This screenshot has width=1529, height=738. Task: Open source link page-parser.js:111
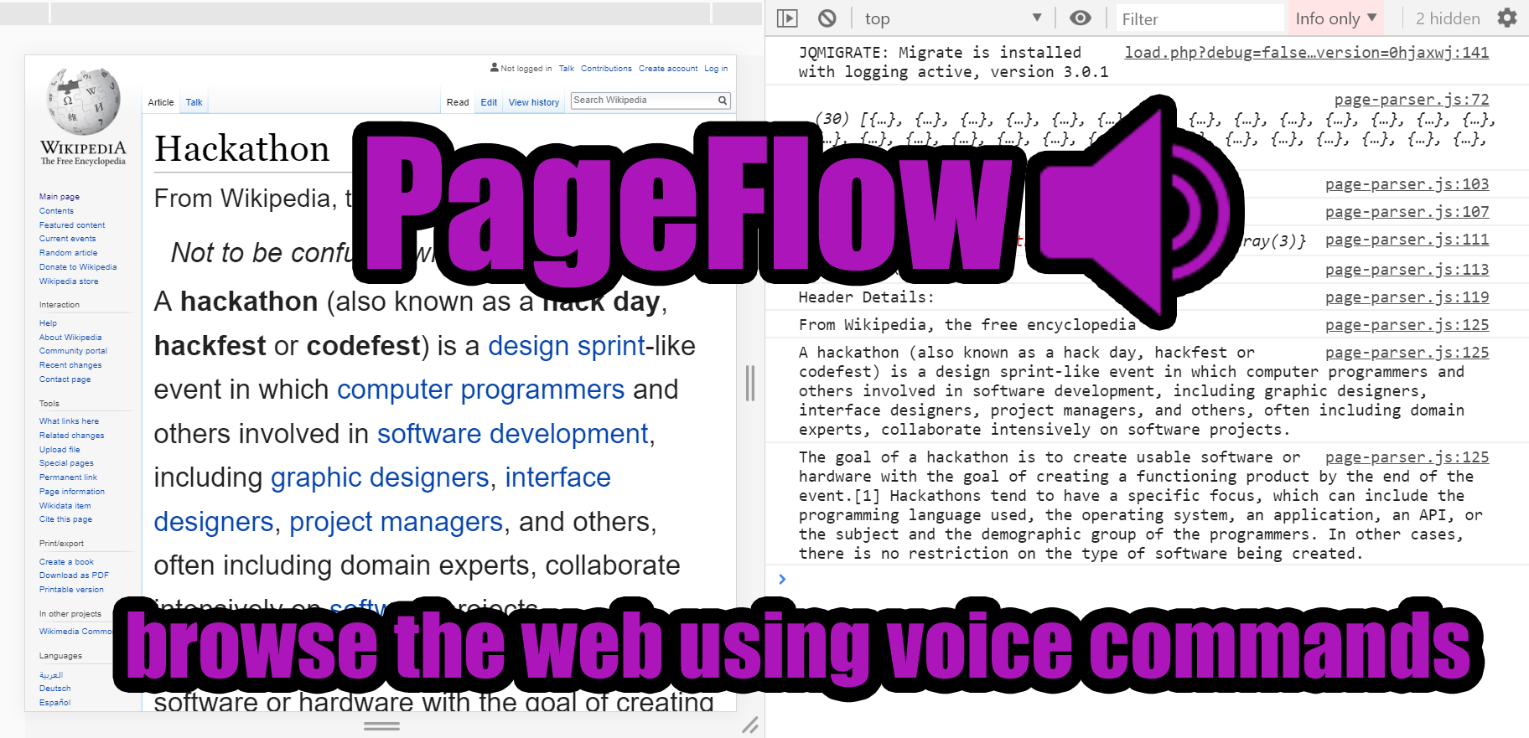pos(1407,240)
